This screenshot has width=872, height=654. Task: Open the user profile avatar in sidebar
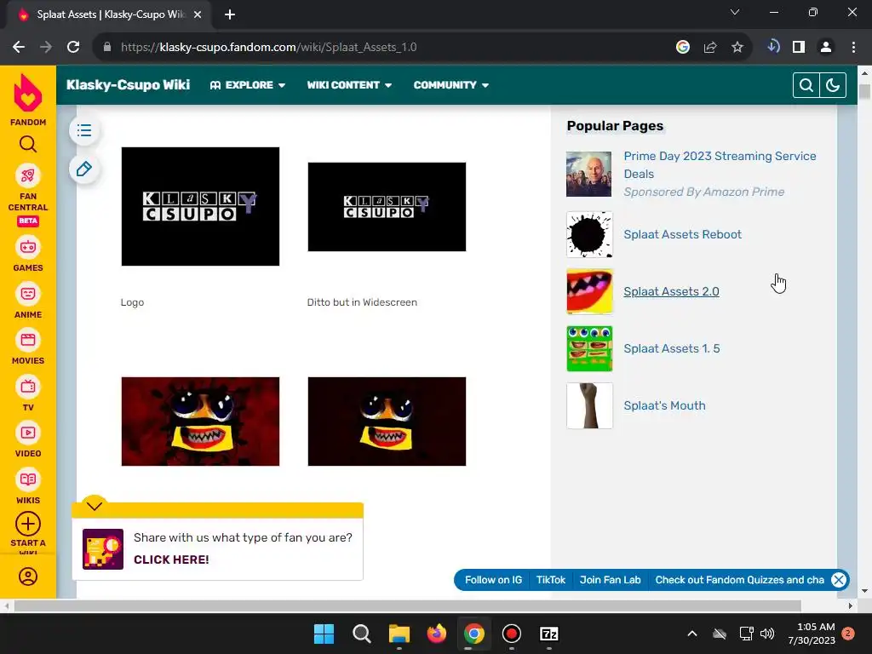(28, 577)
